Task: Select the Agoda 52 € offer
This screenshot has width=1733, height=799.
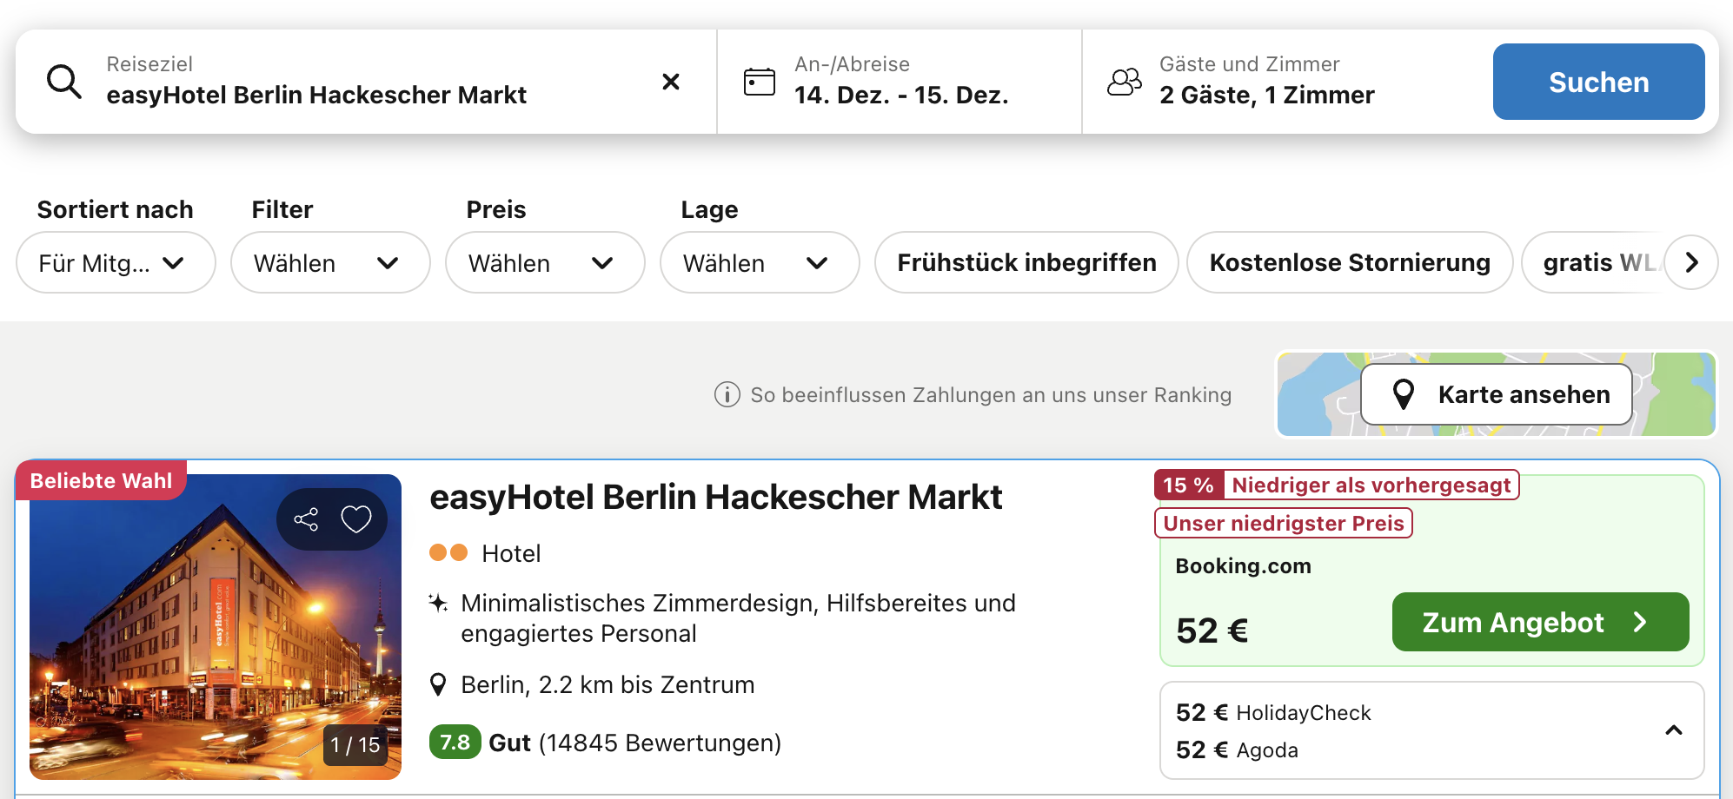Action: tap(1237, 750)
